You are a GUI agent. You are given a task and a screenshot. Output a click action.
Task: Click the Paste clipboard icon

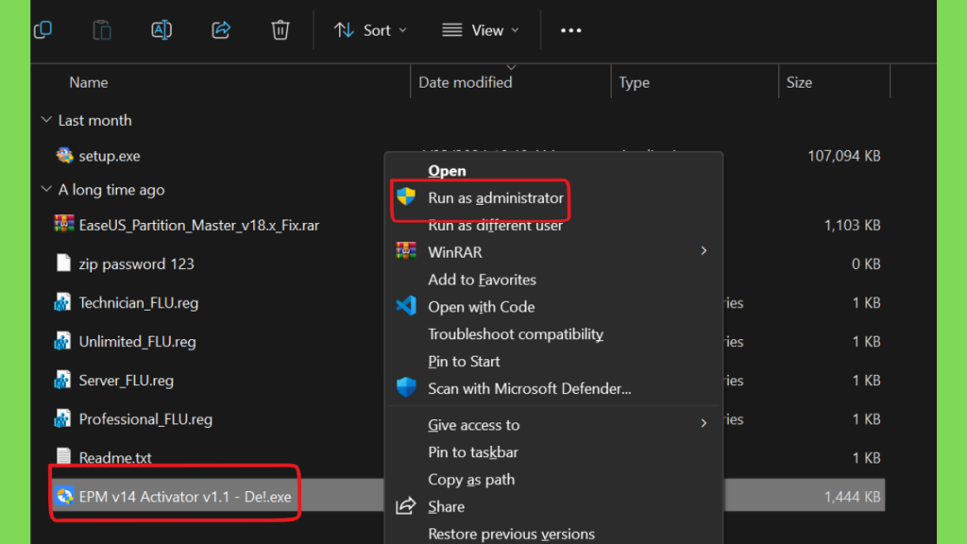coord(102,29)
